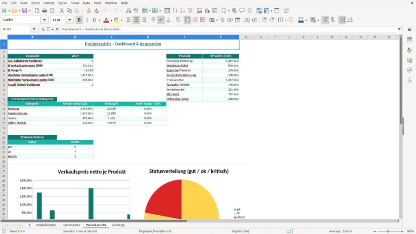Open the Special Character omega icon
This screenshot has width=416, height=234.
tap(224, 11)
